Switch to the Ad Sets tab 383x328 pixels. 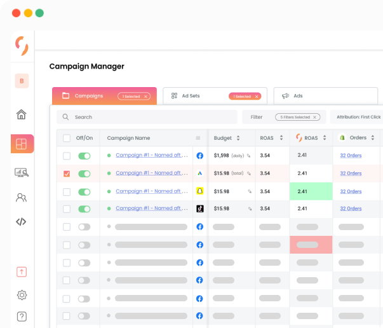(215, 96)
